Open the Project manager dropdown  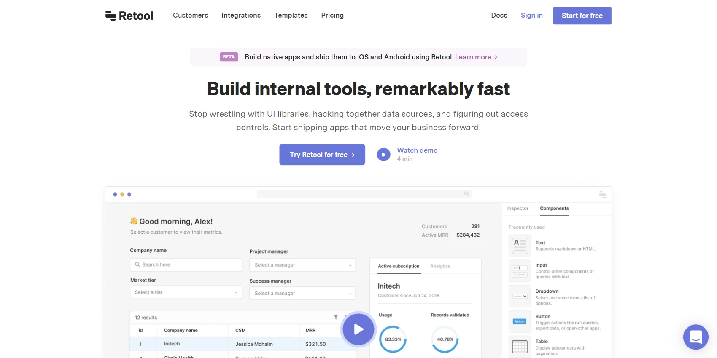coord(302,265)
